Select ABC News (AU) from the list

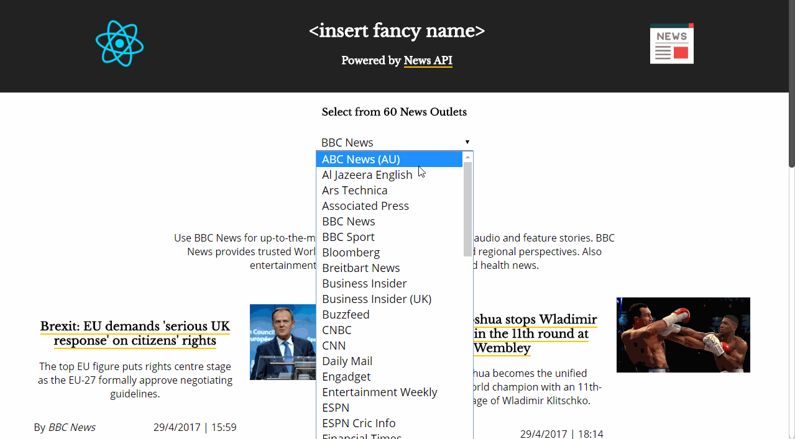pos(390,159)
